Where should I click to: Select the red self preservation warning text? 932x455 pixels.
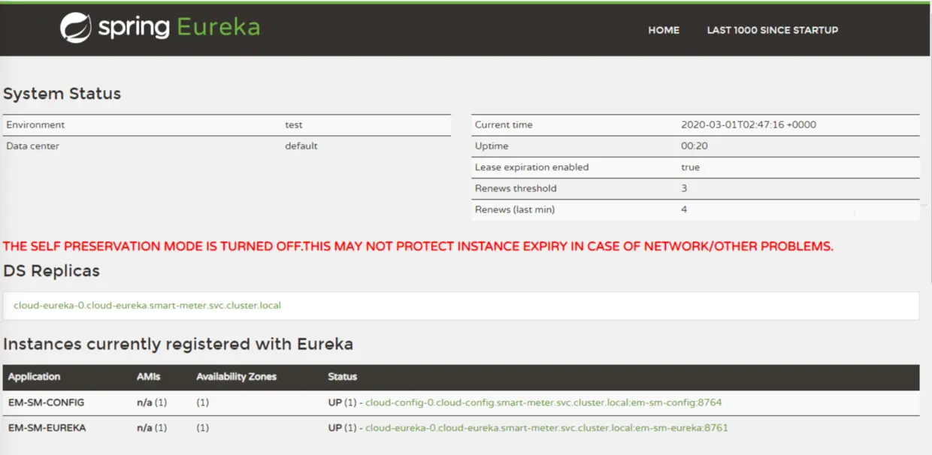[418, 246]
